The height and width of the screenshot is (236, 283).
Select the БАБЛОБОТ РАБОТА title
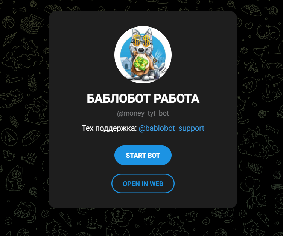tap(143, 99)
